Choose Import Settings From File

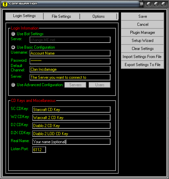[142, 57]
